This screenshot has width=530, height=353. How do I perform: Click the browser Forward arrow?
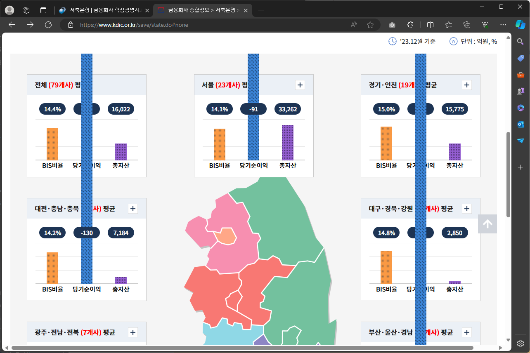coord(30,25)
